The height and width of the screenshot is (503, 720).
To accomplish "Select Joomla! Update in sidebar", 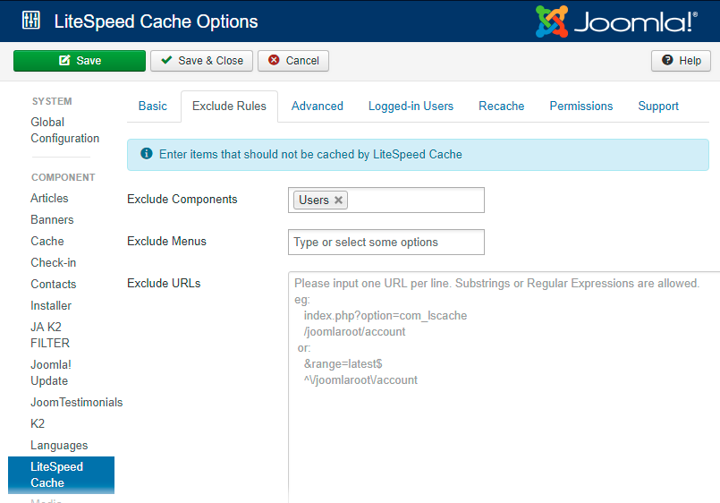I will tap(50, 372).
